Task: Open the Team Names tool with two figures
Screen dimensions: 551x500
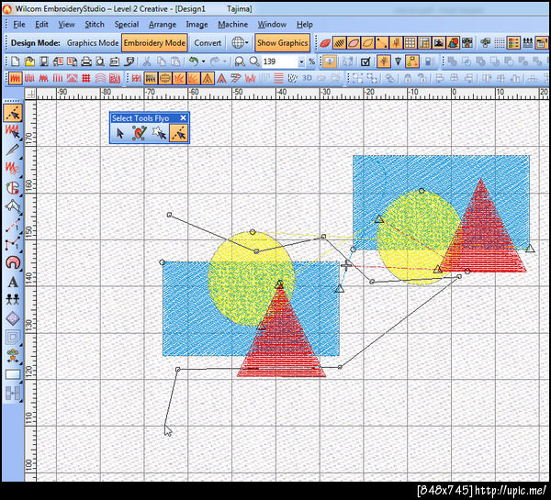Action: click(13, 299)
